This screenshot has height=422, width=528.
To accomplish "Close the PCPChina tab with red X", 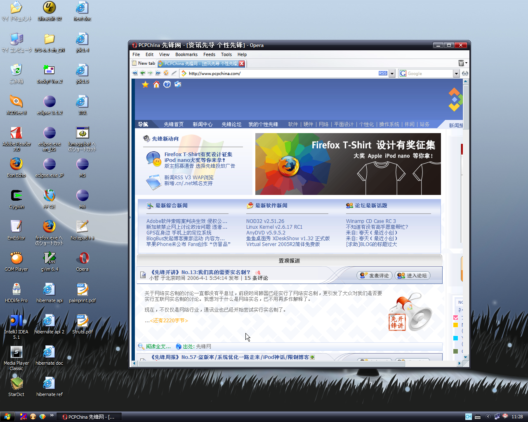I will tap(242, 63).
